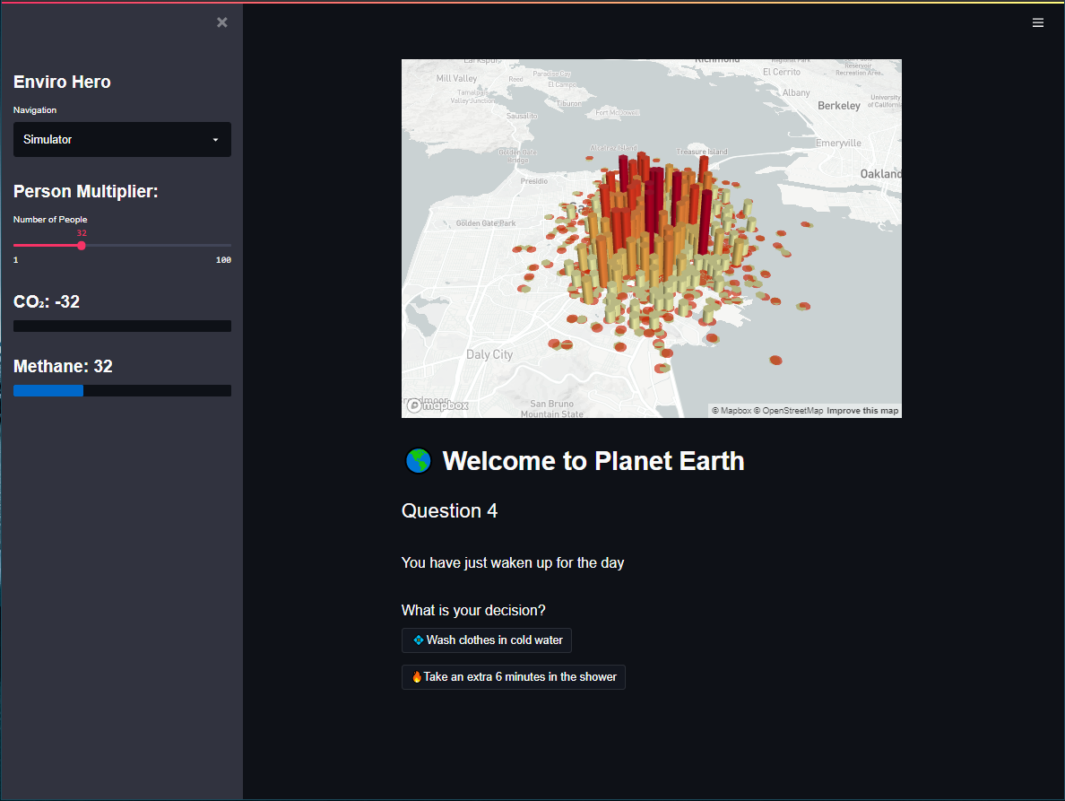
Task: Click the Emeryville label on the map
Action: tap(838, 144)
